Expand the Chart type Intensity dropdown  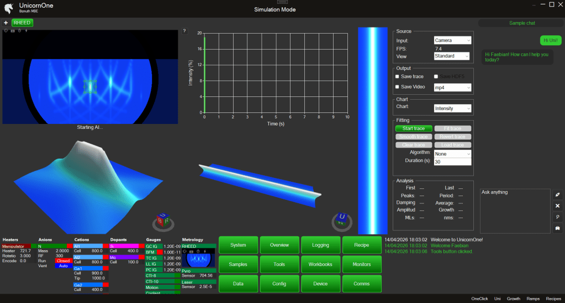(452, 109)
